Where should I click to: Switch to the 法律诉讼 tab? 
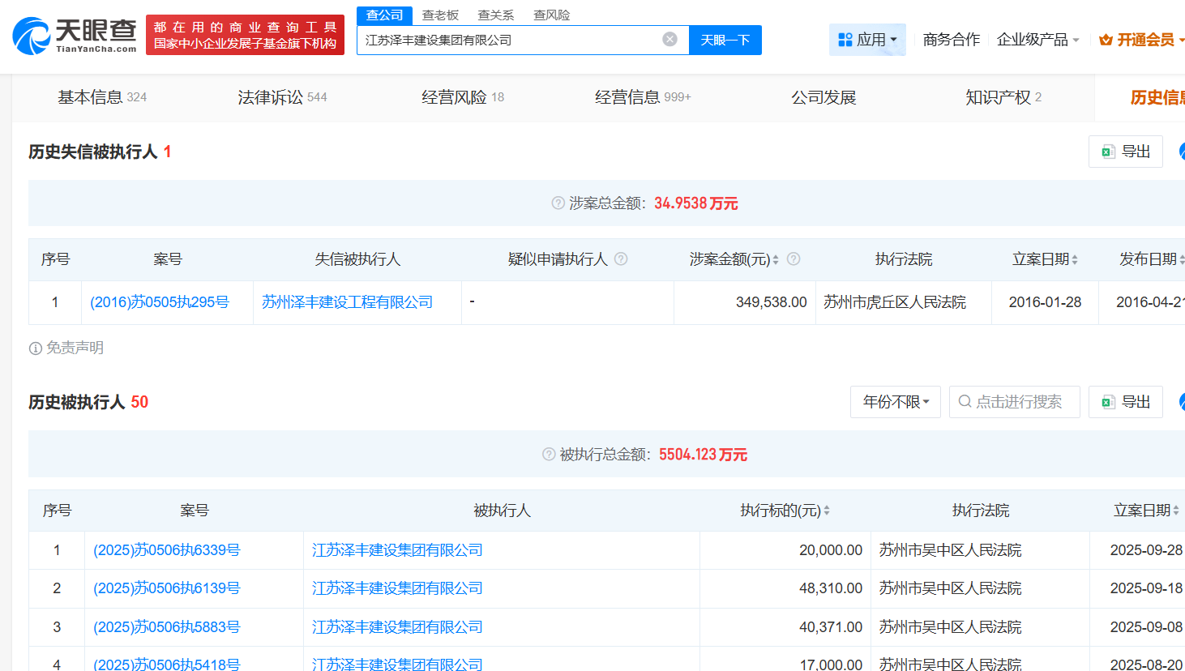tap(281, 97)
